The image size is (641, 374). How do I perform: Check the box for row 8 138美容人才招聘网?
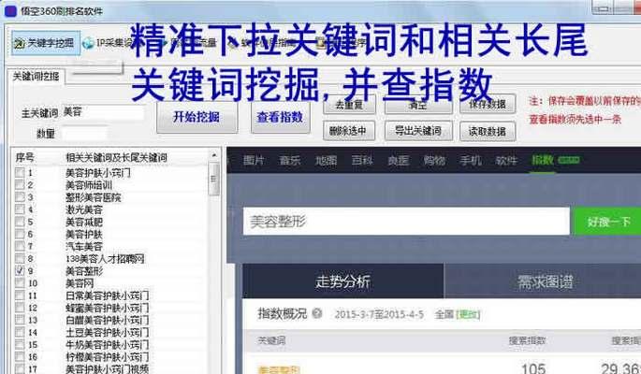(x=20, y=258)
